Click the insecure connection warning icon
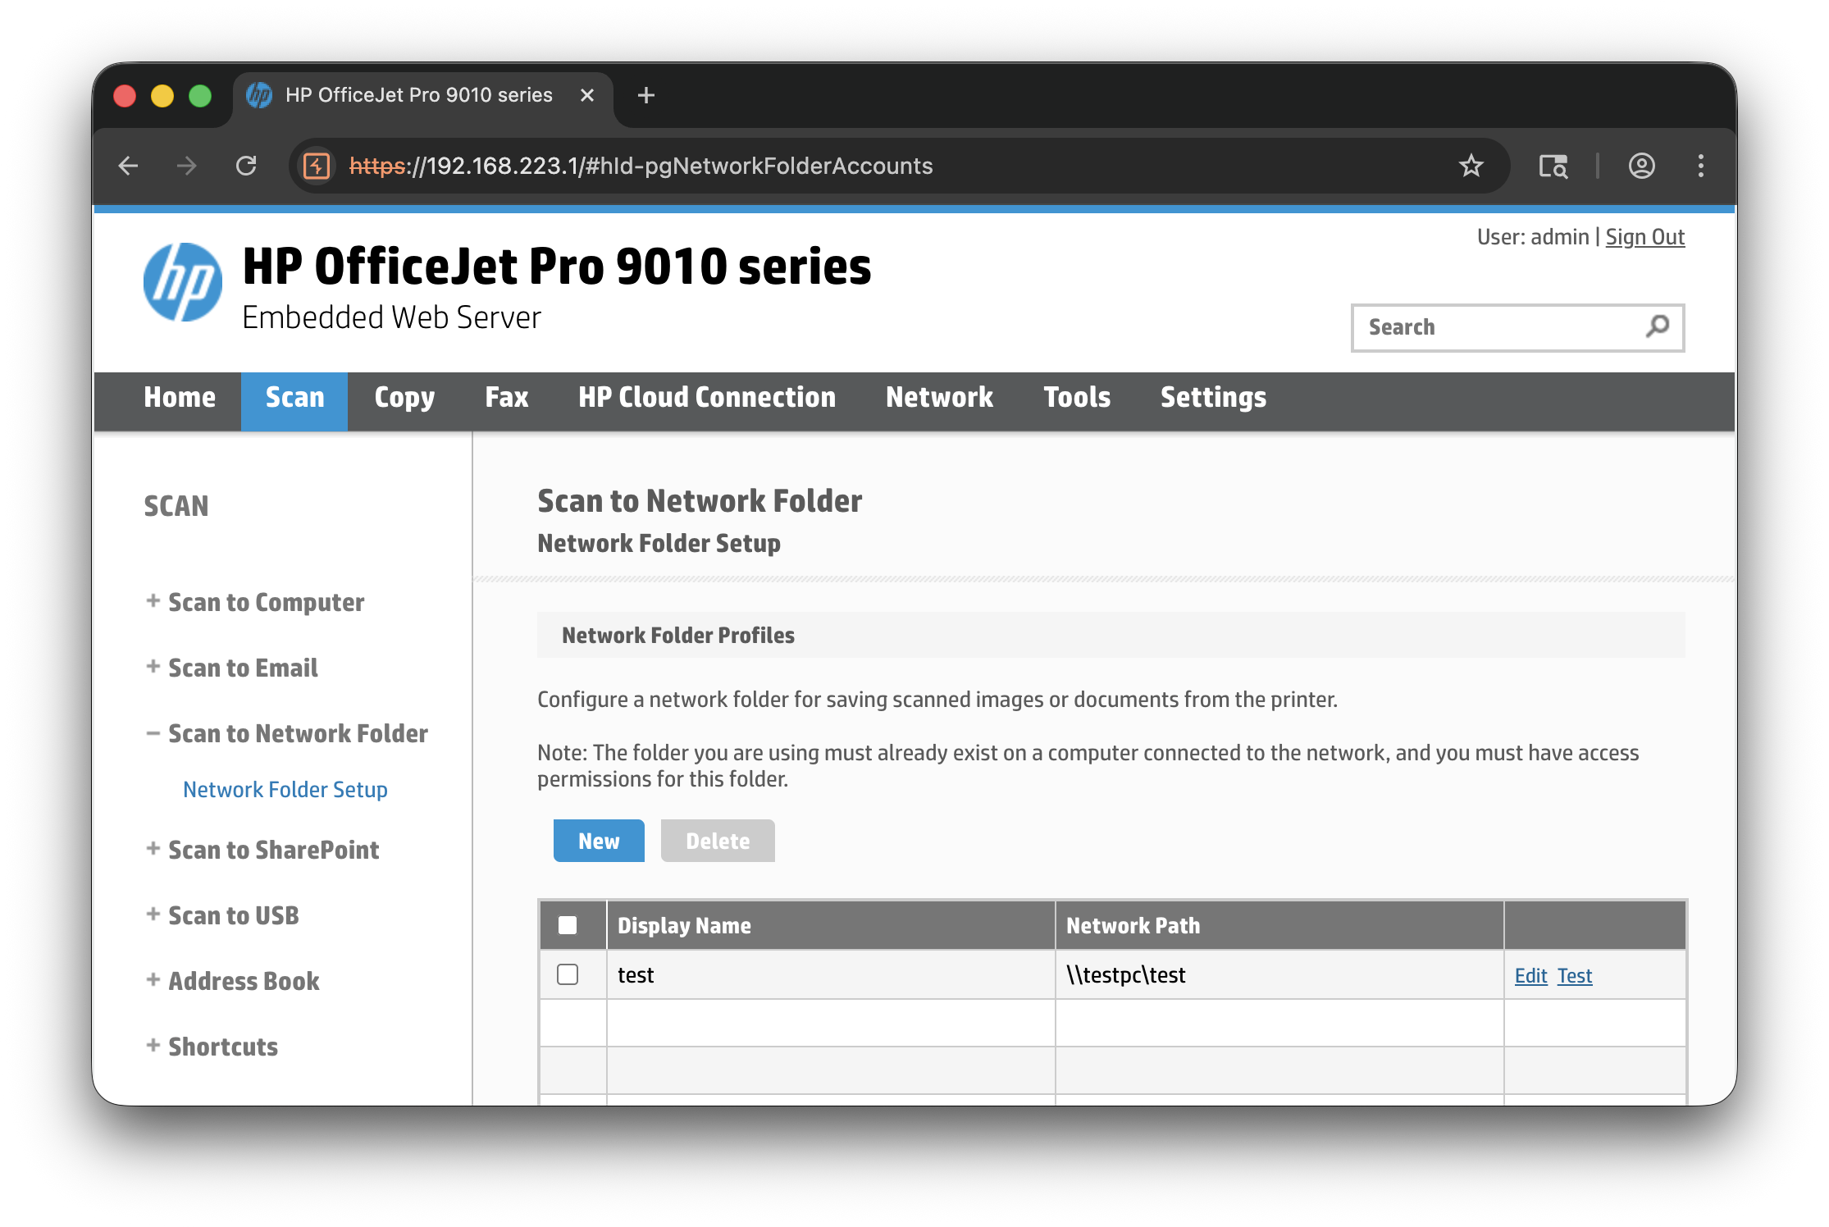 317,166
